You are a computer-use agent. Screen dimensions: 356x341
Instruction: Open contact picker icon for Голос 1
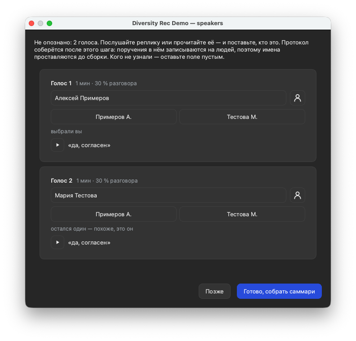(297, 98)
